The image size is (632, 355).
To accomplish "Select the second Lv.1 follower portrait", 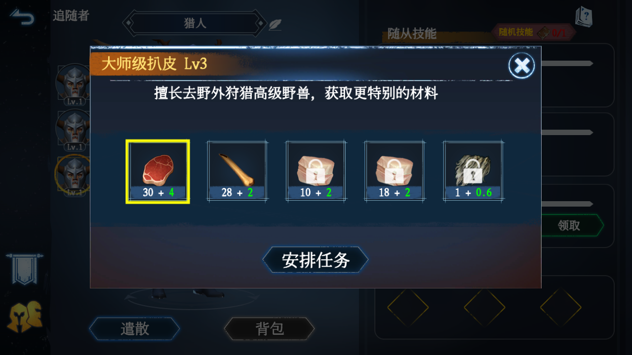I will coord(74,129).
